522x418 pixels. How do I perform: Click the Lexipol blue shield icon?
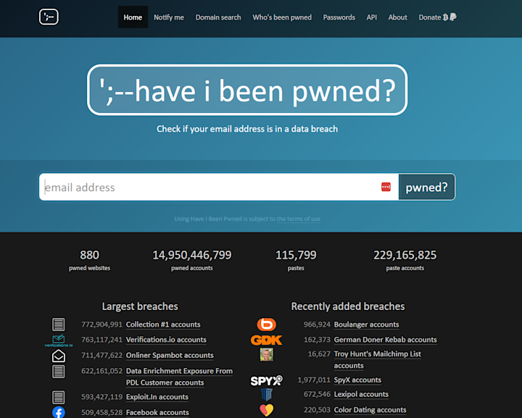tap(266, 395)
